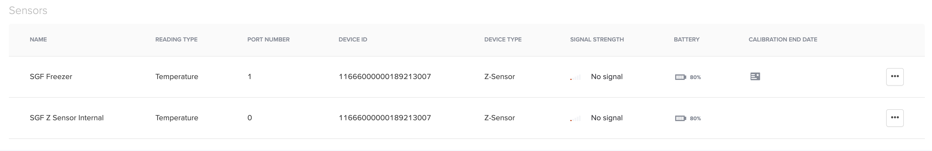Click the DEVICE TYPE column header
Screen dimensions: 932x151
(503, 40)
